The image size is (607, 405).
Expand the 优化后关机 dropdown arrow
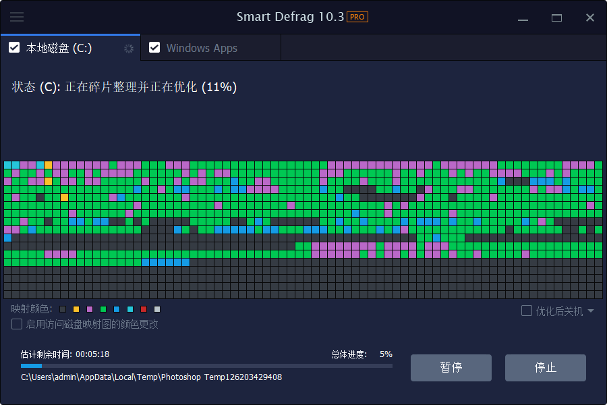591,310
